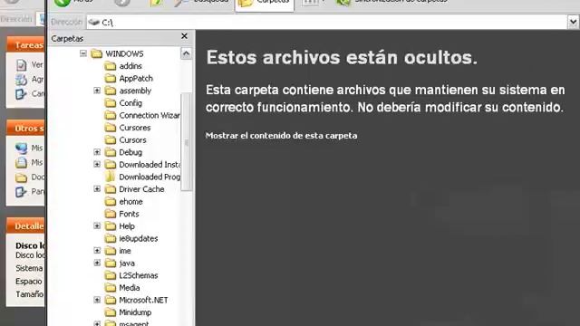This screenshot has width=580, height=326.
Task: Click the Cursores folder icon
Action: tap(111, 128)
